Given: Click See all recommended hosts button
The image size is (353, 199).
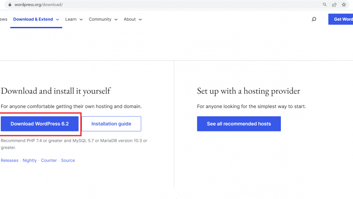Looking at the screenshot, I should pyautogui.click(x=239, y=124).
